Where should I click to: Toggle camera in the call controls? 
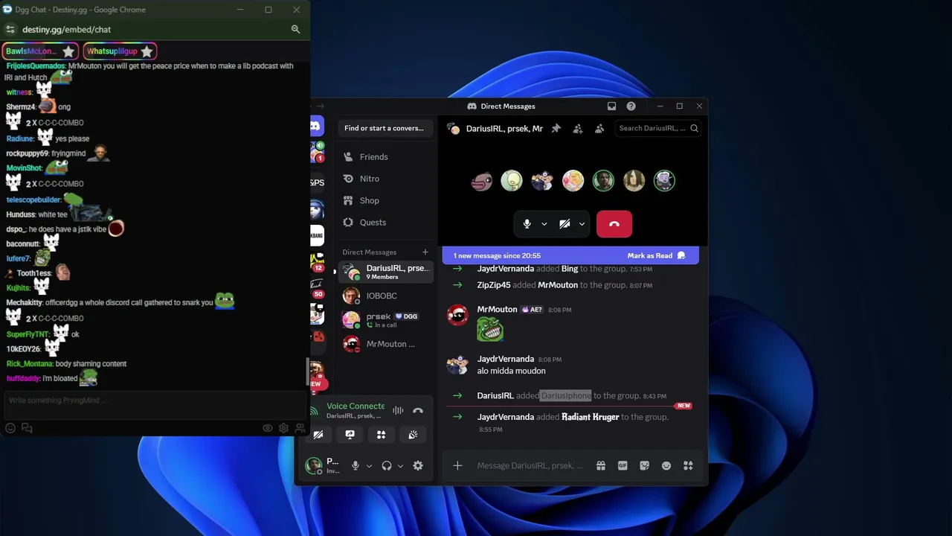[x=565, y=224]
